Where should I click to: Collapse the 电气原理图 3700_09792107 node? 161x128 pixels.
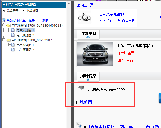4,40
